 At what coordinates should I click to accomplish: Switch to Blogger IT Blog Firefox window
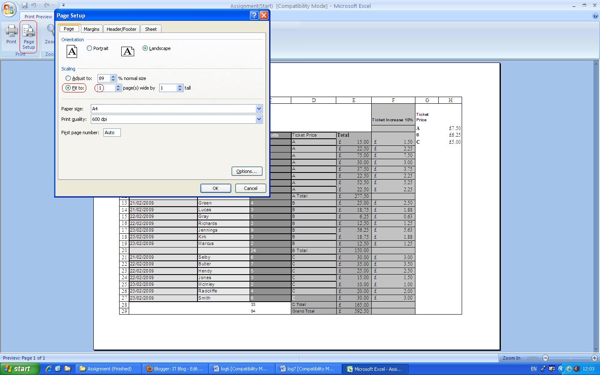click(x=176, y=369)
